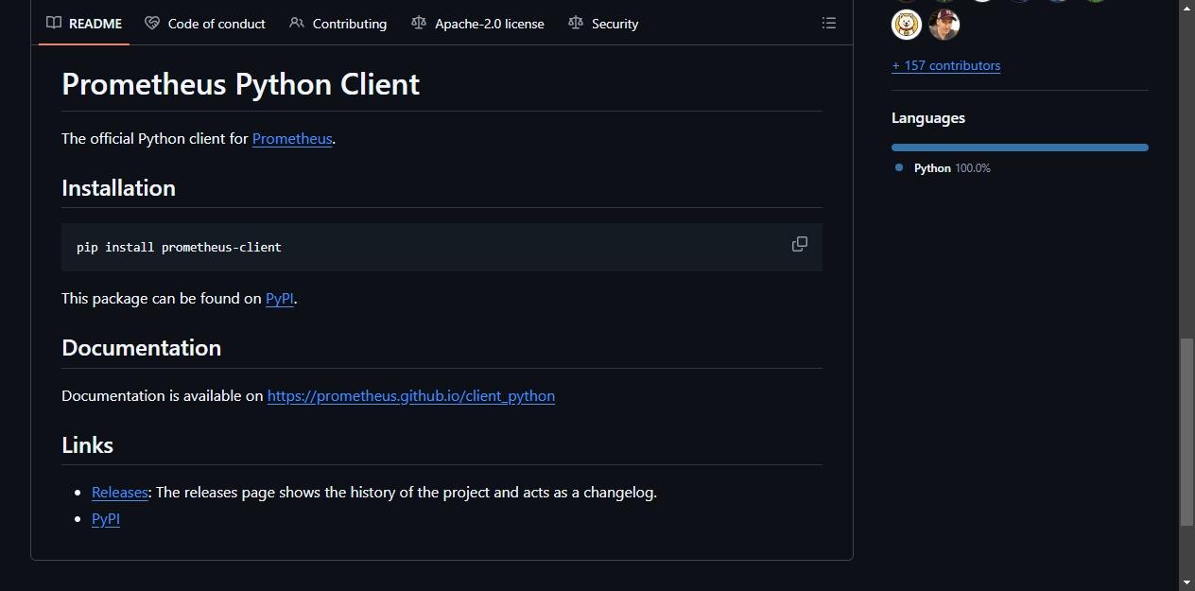Open PyPI link in the Links list

(106, 518)
